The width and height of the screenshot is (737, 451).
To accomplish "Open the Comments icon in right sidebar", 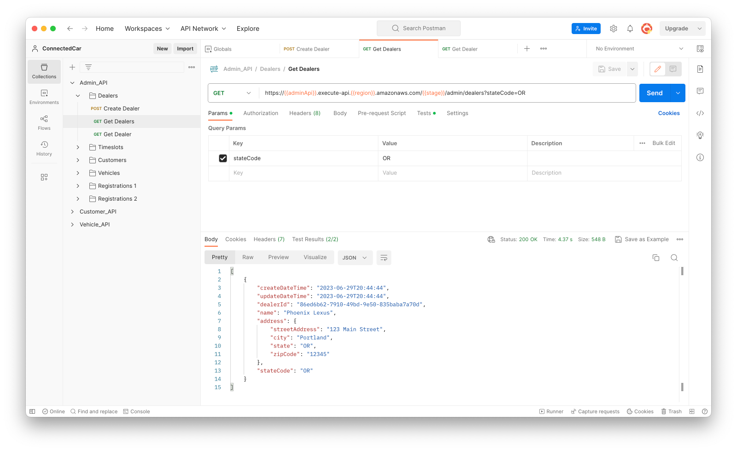I will tap(700, 91).
